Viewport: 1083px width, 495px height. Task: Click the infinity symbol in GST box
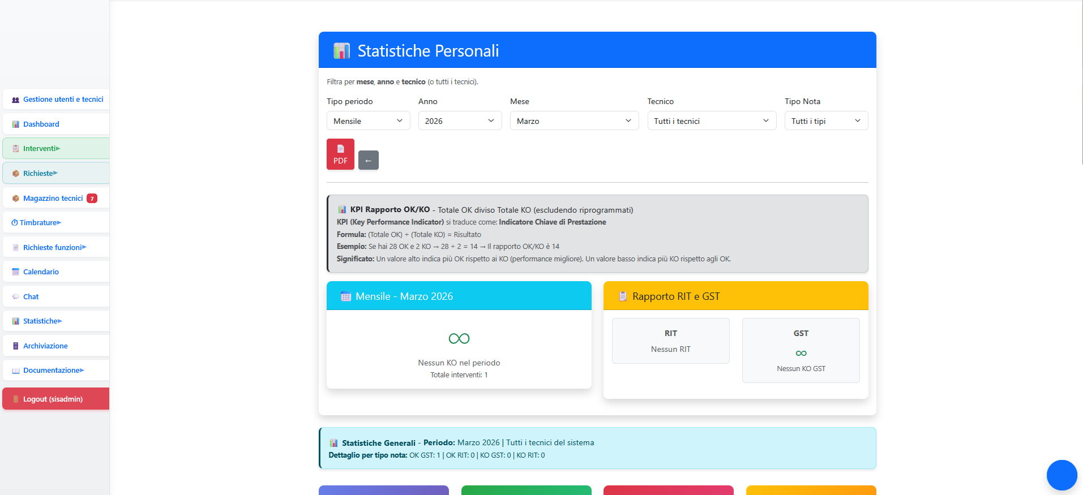801,353
